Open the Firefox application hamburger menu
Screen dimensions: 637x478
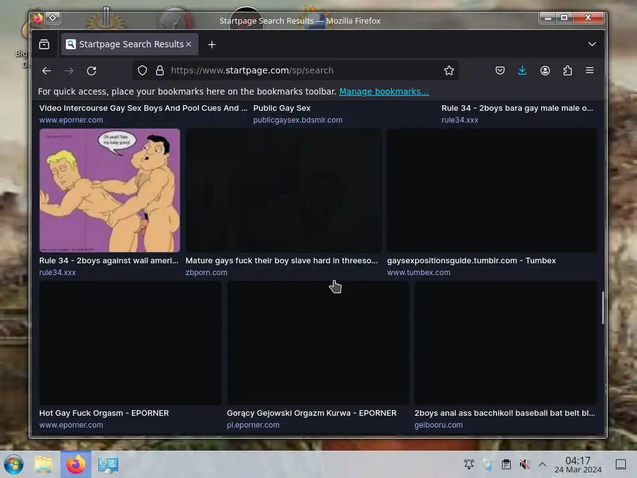[x=590, y=71]
